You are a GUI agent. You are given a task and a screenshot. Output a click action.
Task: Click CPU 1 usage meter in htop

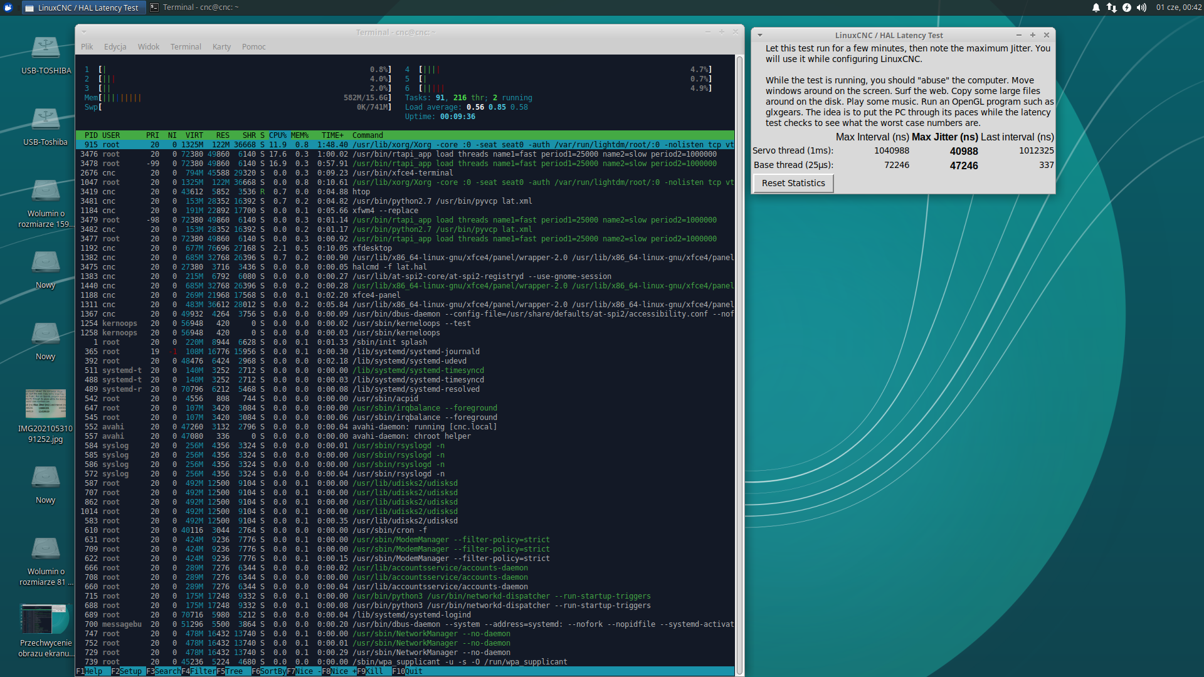(x=238, y=70)
